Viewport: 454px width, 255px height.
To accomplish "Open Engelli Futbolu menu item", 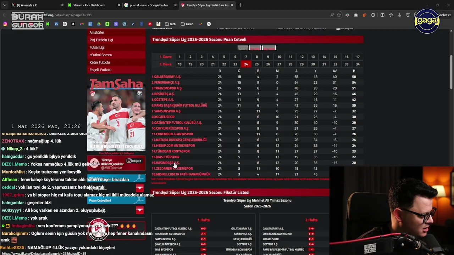I will [x=116, y=70].
